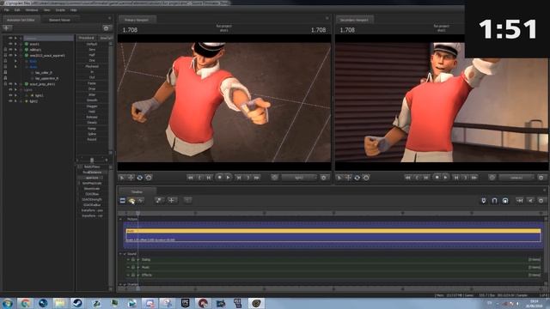This screenshot has width=550, height=309.
Task: Apply the Playhead preset
Action: (92, 66)
